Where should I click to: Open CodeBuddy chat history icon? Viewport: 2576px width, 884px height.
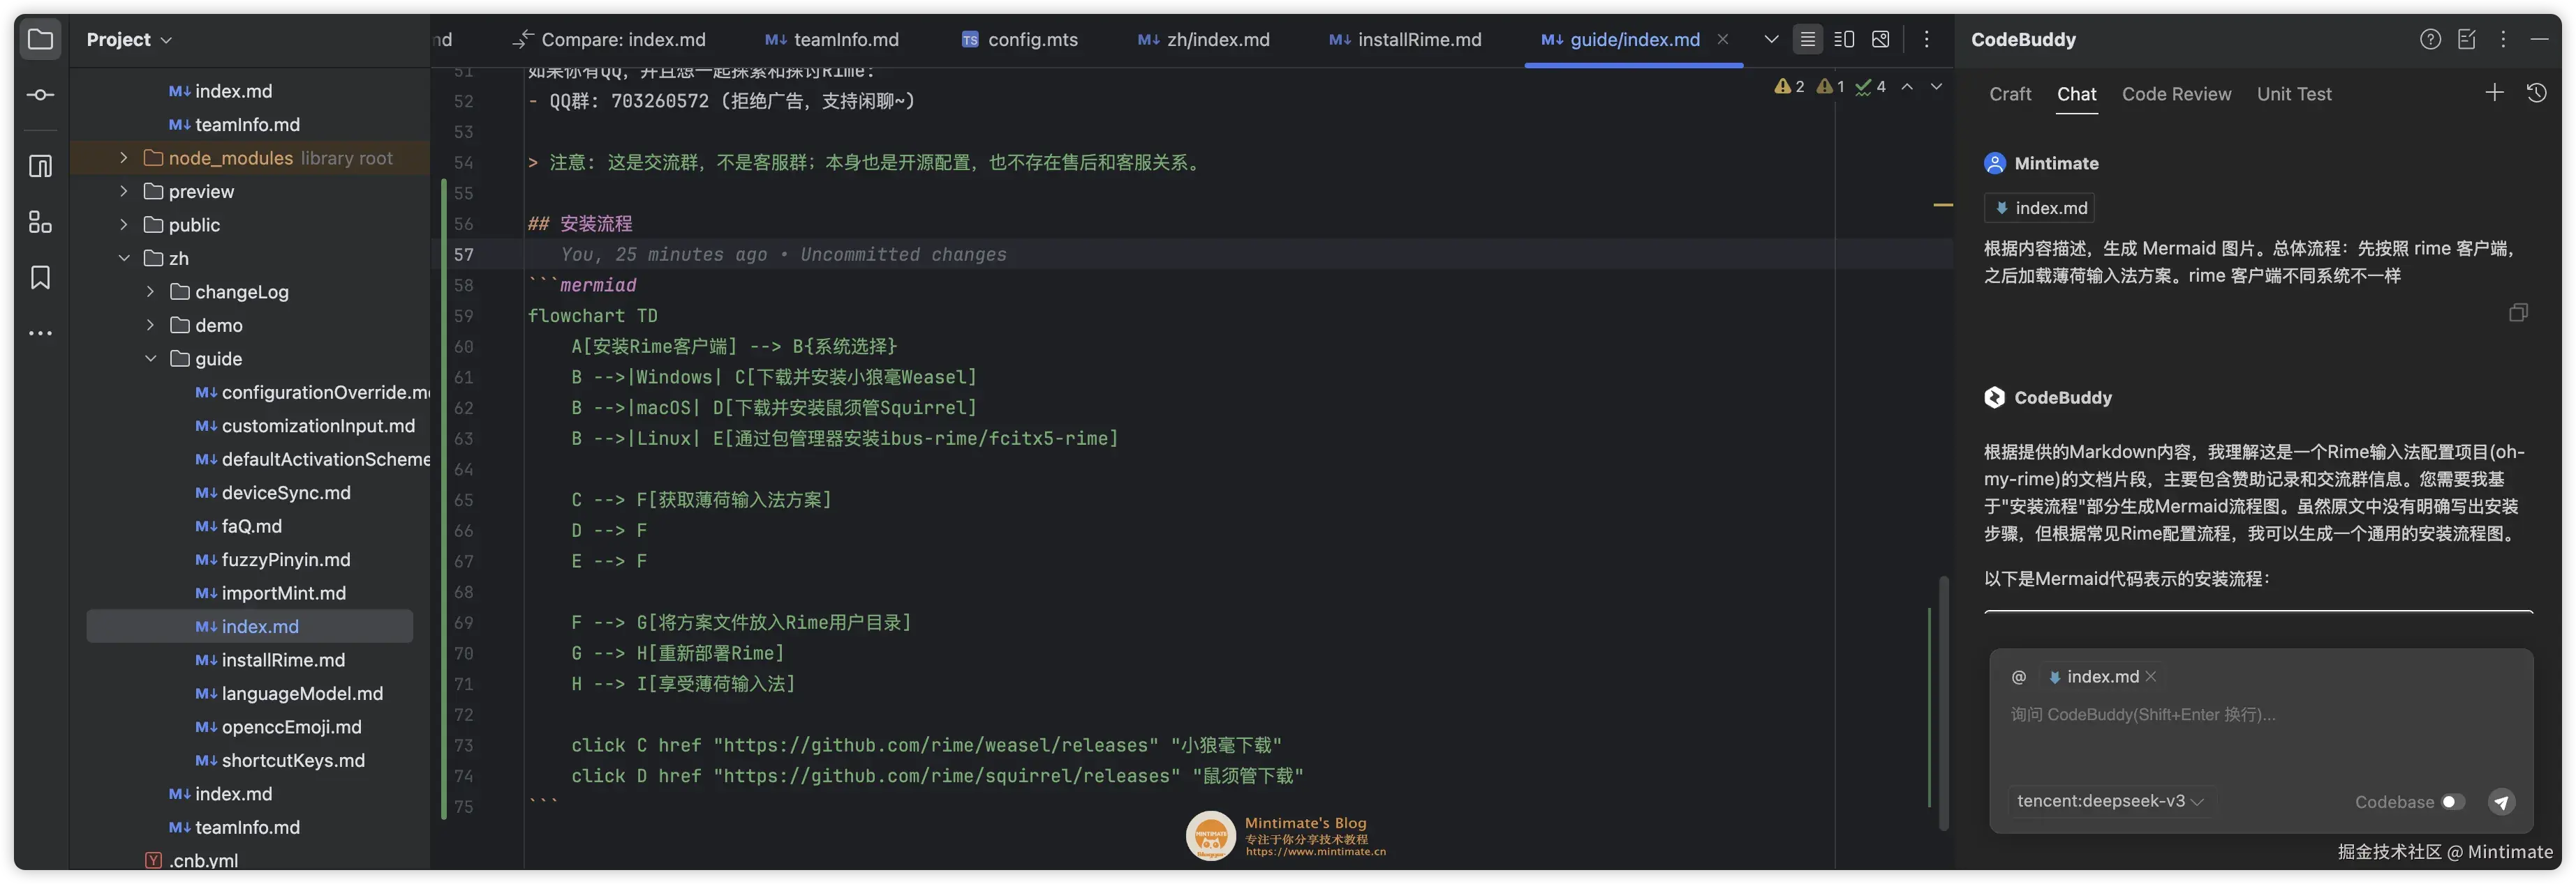pos(2536,93)
